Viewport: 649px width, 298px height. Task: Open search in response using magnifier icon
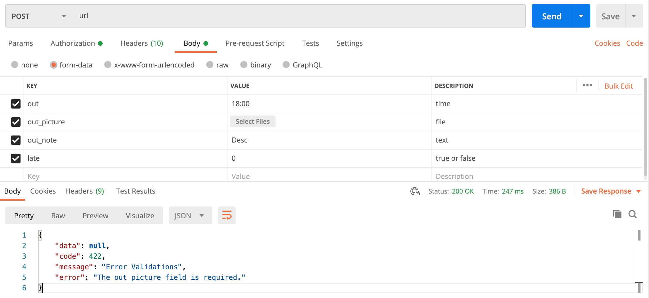(633, 214)
